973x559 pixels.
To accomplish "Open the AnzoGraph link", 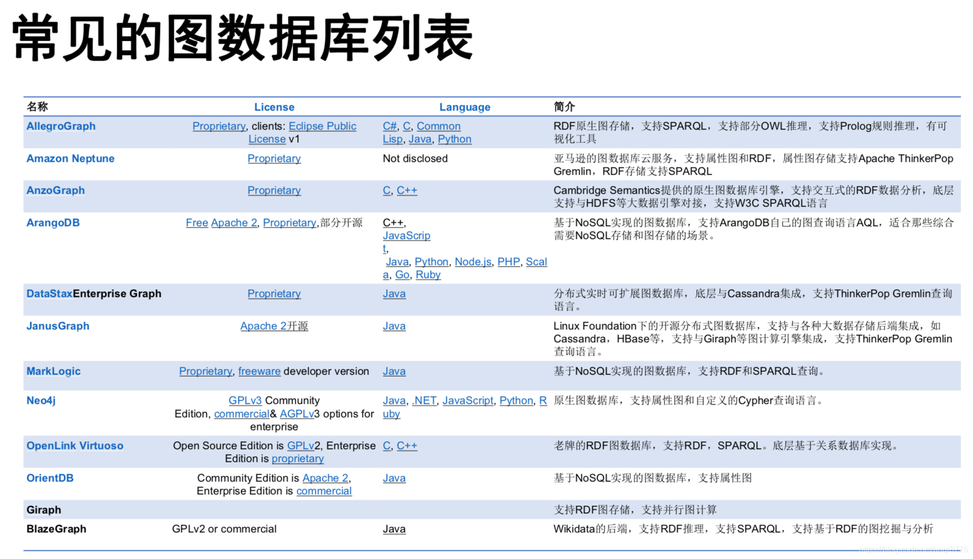I will point(55,190).
